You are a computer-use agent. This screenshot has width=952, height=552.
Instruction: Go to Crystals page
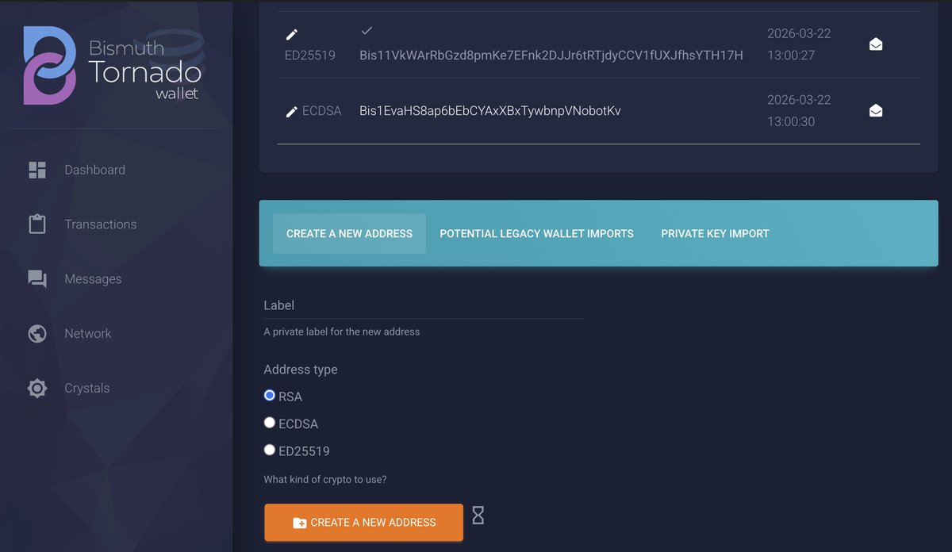[x=87, y=389]
